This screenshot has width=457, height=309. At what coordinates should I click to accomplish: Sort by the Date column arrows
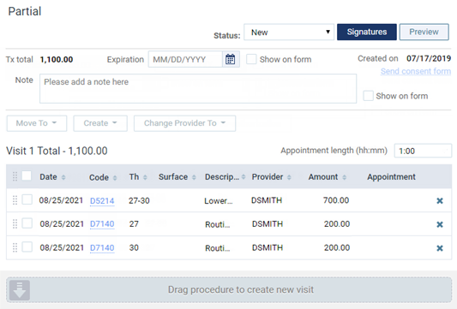coord(63,177)
